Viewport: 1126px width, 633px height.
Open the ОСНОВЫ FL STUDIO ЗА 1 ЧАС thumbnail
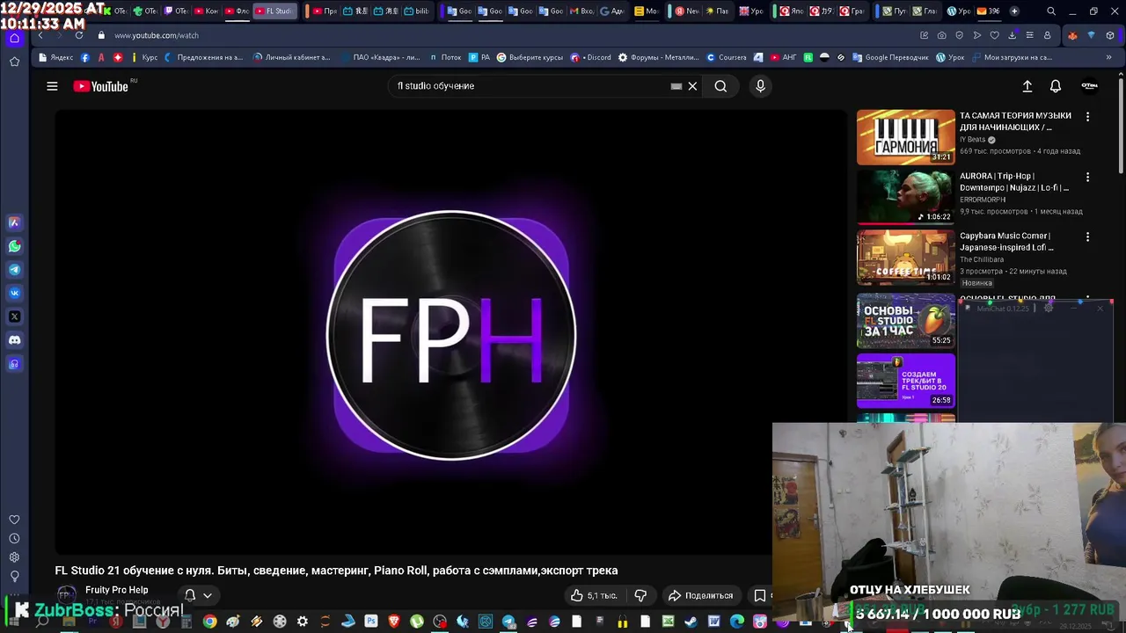pos(905,321)
